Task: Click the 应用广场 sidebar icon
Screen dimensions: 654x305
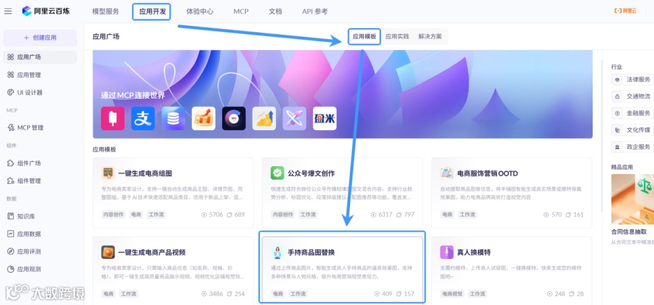Action: (x=11, y=57)
